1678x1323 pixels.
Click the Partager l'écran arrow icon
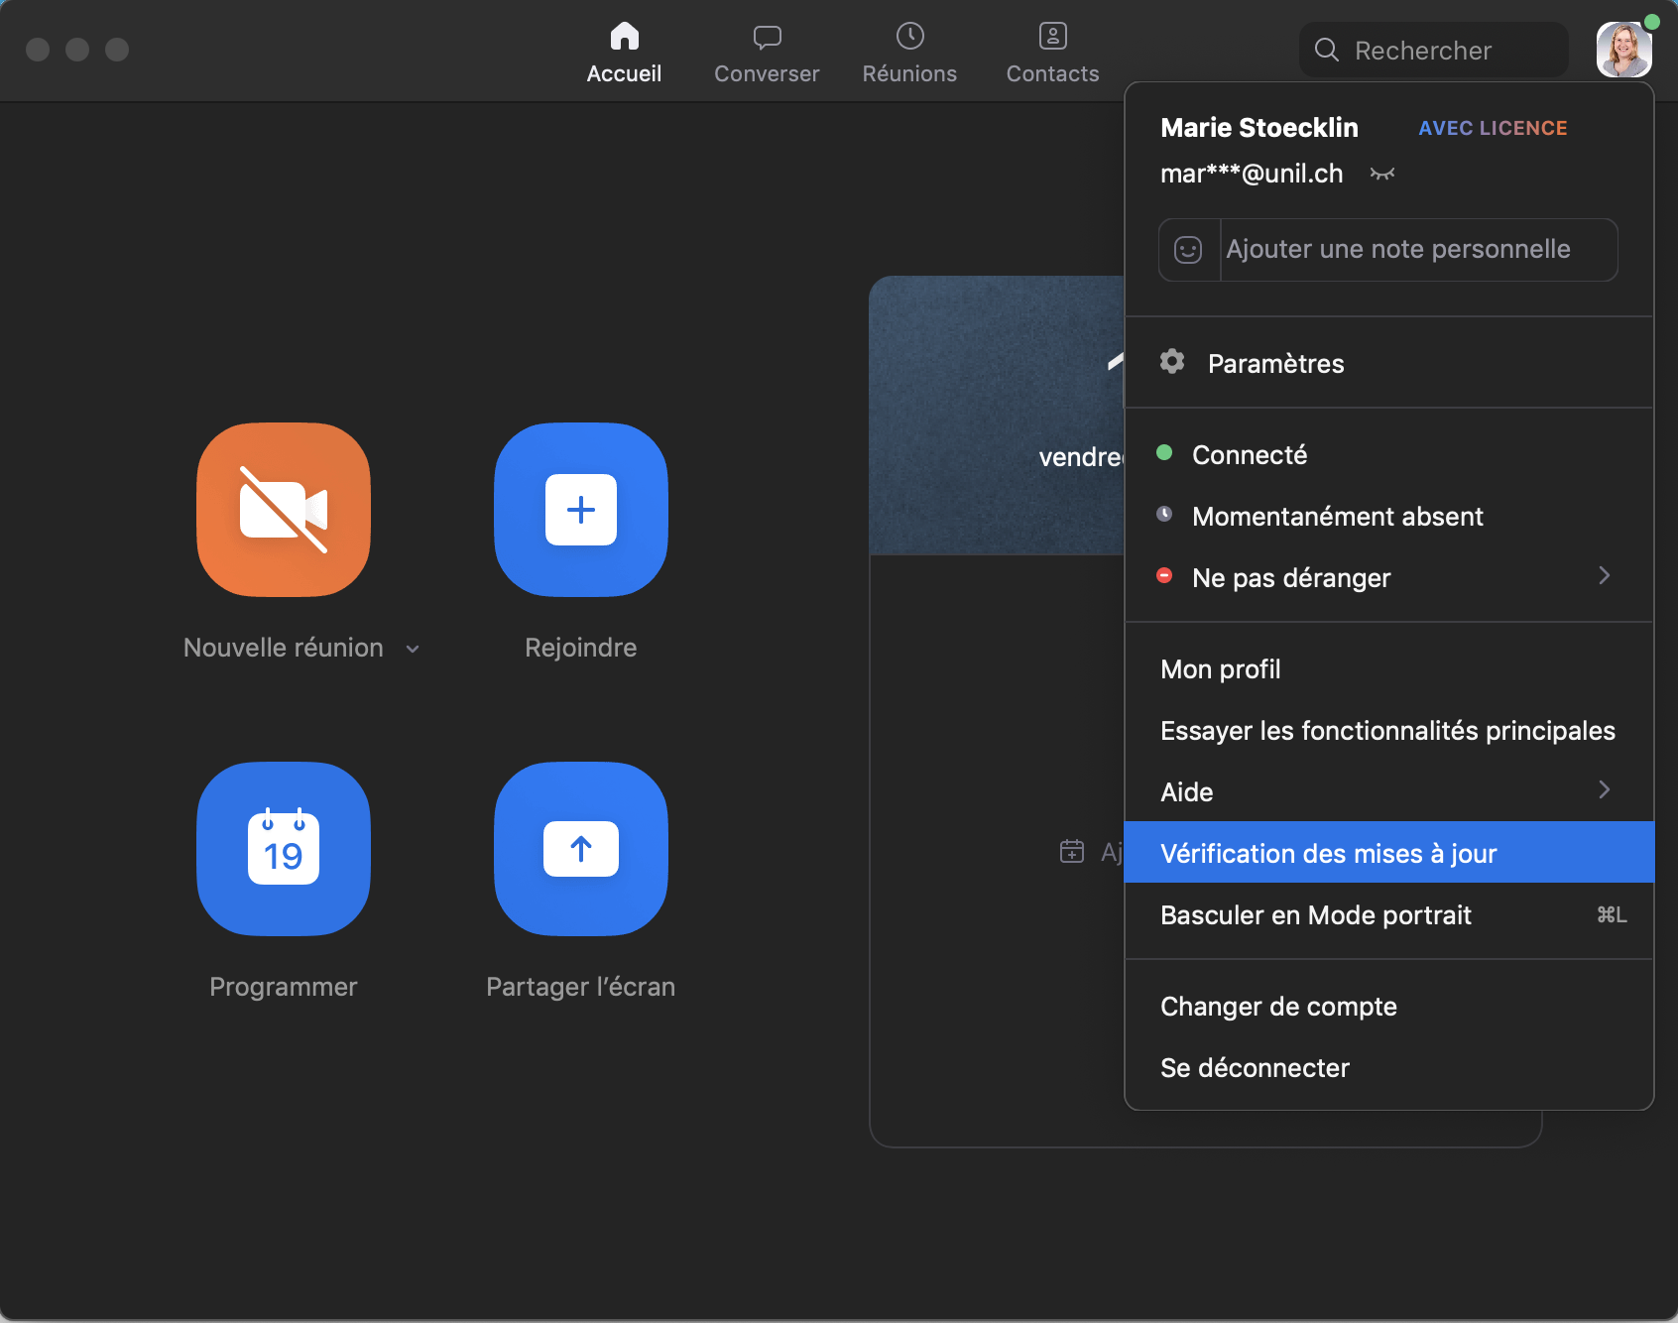581,849
